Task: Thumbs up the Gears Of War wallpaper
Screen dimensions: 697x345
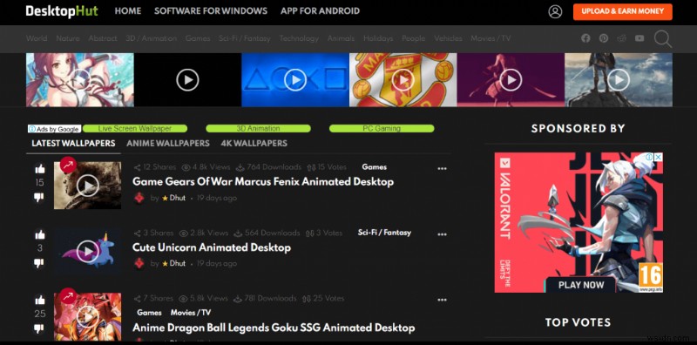Action: point(39,168)
